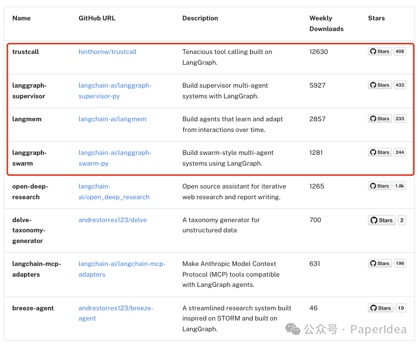Click the star count 2 for delve
Image resolution: width=420 pixels, height=346 pixels.
(402, 220)
